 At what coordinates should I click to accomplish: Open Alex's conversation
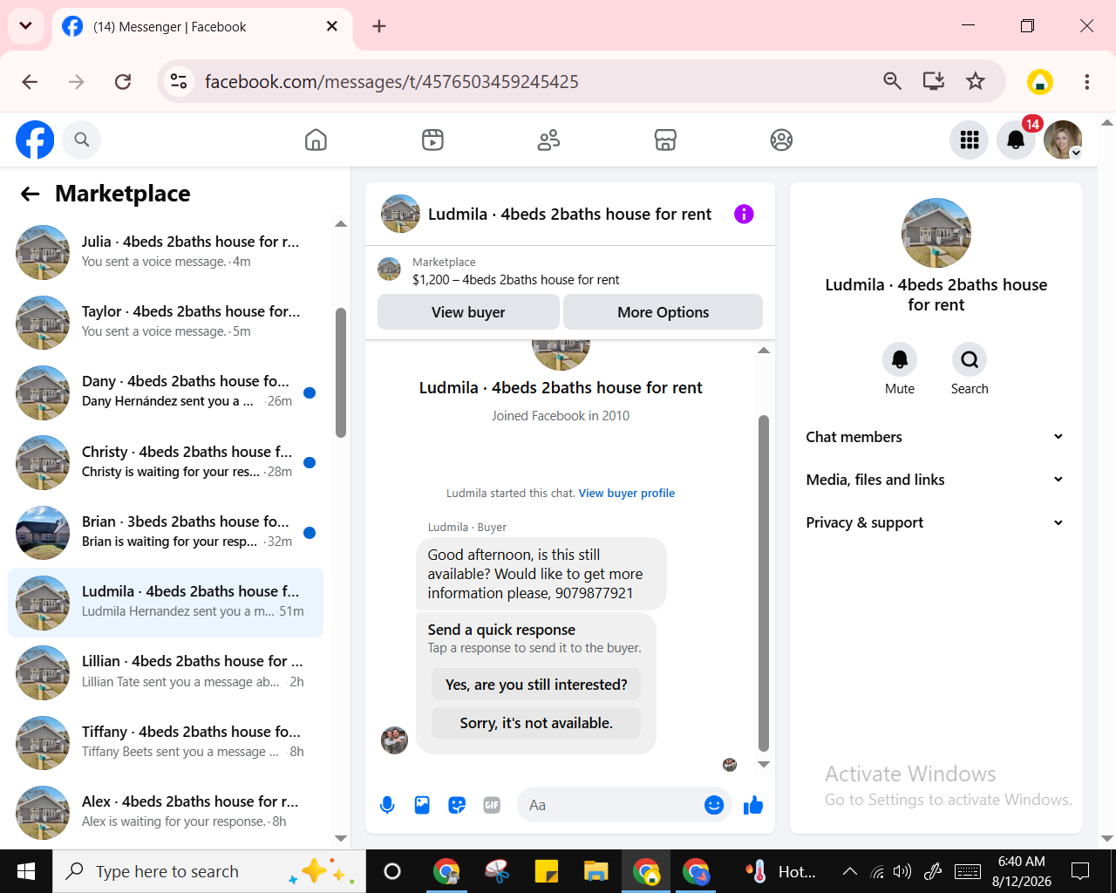point(166,812)
